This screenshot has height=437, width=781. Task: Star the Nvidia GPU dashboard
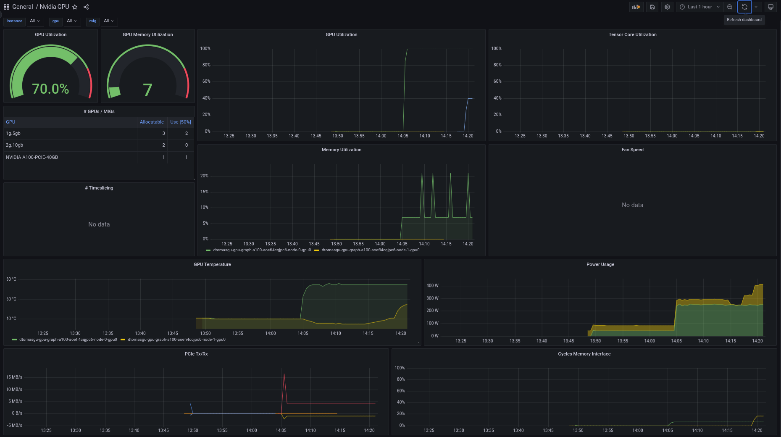tap(75, 7)
